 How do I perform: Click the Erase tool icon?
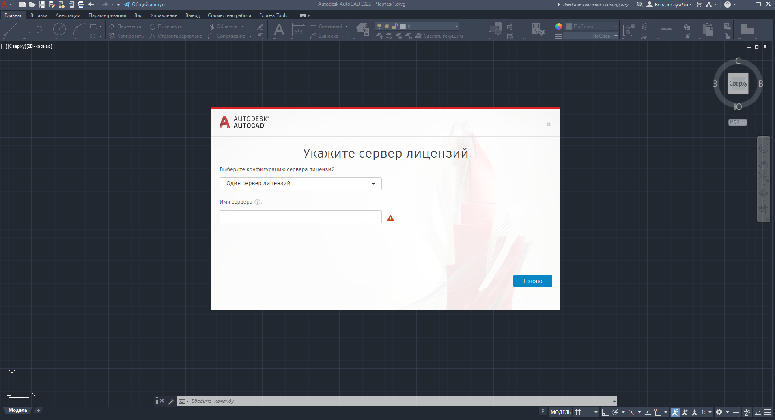[260, 26]
